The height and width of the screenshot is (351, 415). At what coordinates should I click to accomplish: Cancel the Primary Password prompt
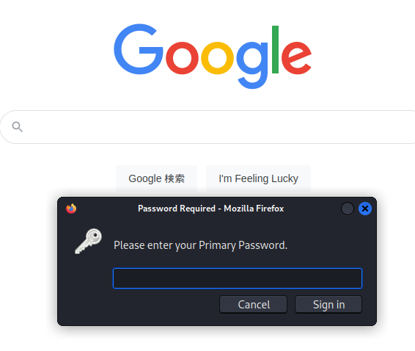click(253, 304)
